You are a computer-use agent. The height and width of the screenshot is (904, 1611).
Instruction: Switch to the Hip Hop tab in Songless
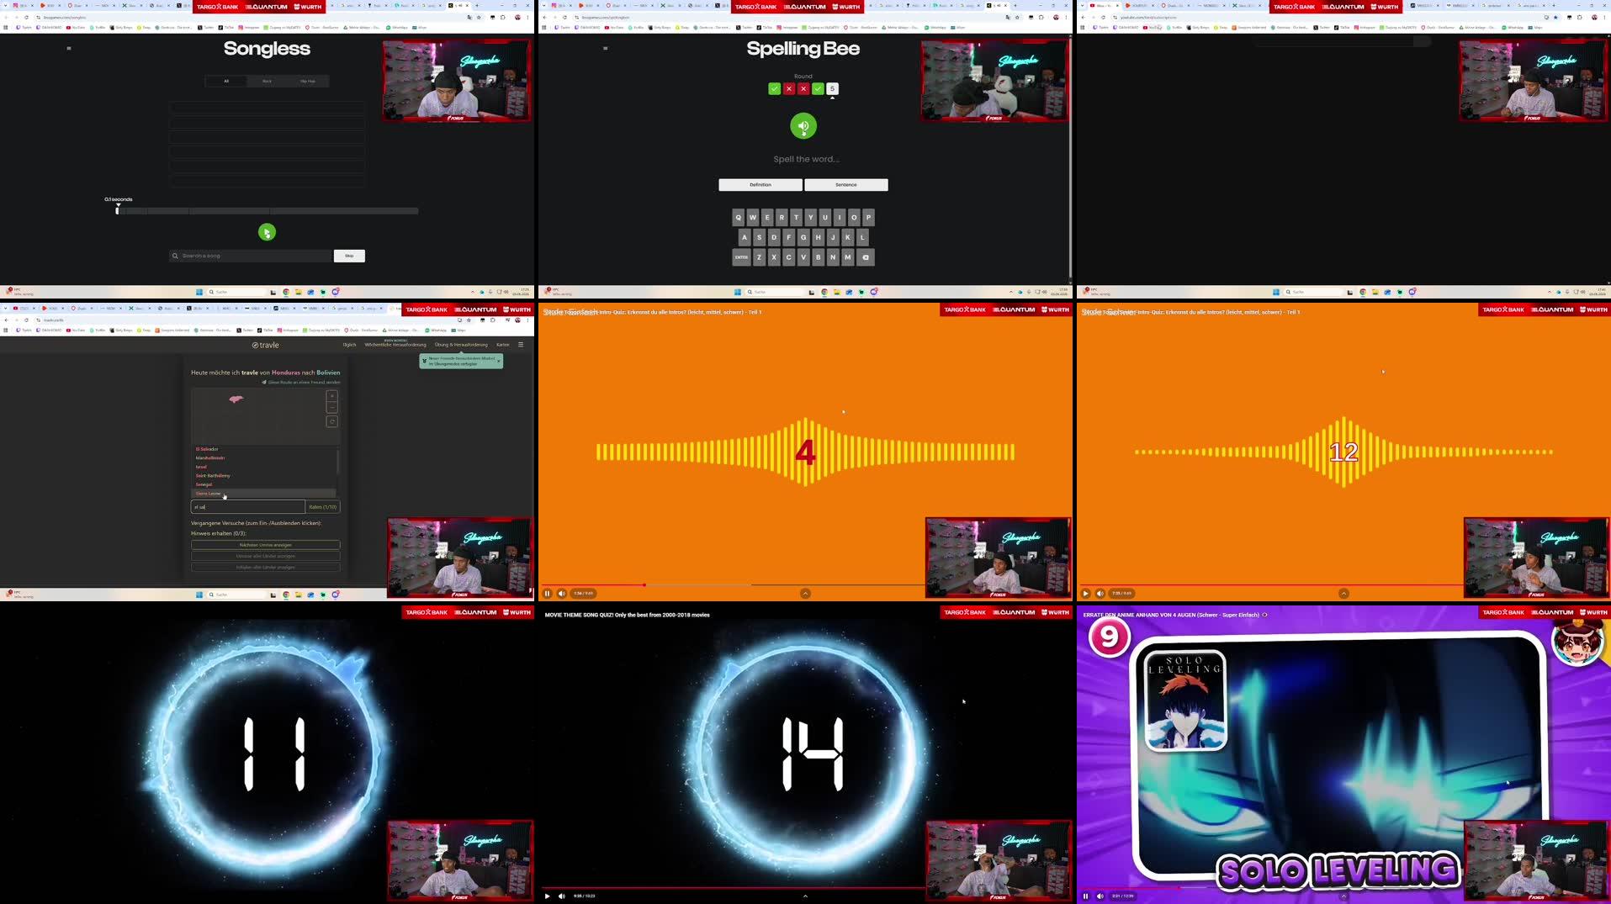[307, 81]
